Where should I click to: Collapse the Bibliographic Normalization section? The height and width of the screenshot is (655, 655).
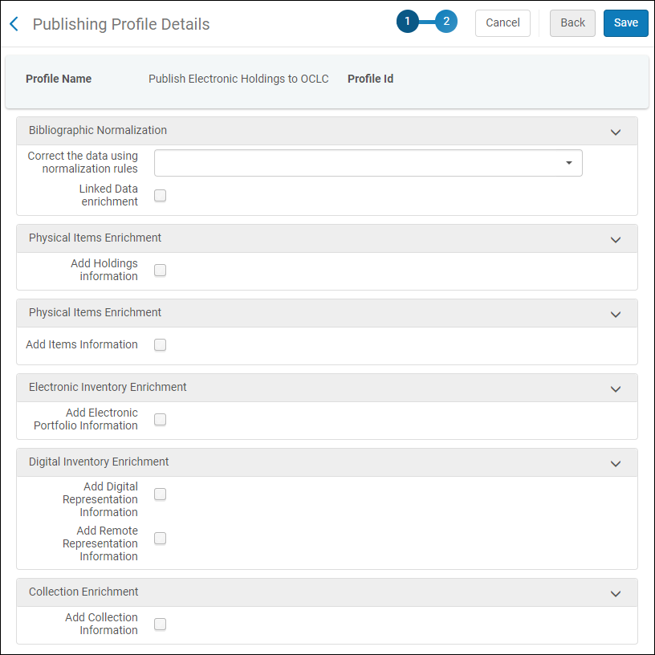pyautogui.click(x=616, y=131)
